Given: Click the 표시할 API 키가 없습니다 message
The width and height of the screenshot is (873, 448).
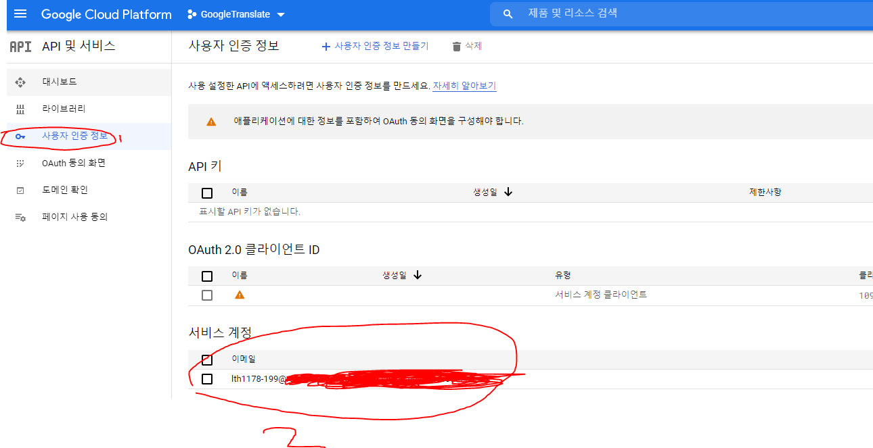Looking at the screenshot, I should coord(250,211).
